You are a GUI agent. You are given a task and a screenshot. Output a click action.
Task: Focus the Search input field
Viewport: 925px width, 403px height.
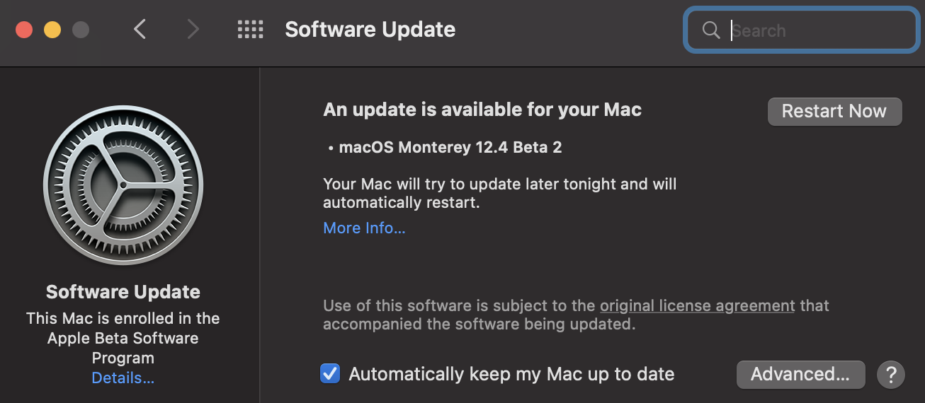pyautogui.click(x=815, y=30)
